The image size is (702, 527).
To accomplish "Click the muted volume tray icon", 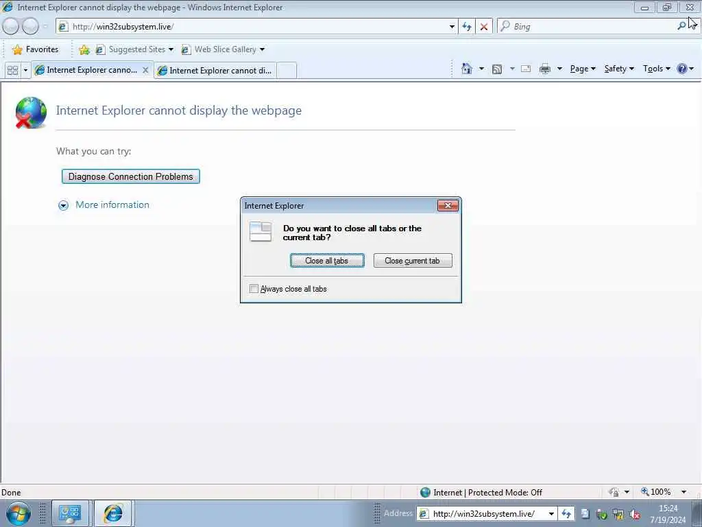I will pyautogui.click(x=635, y=515).
